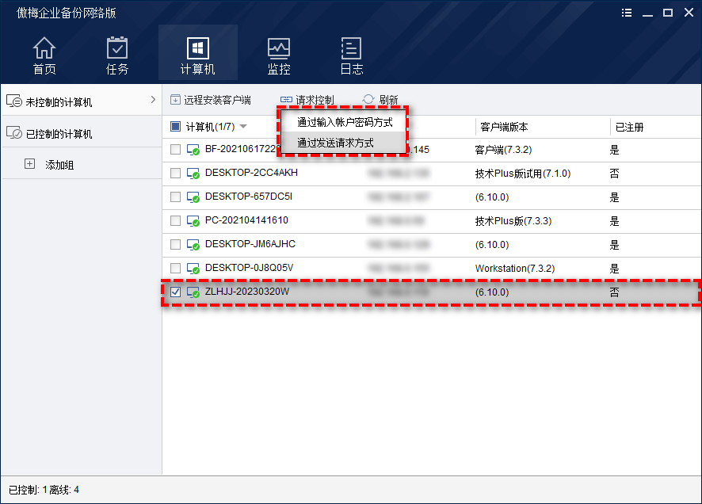
Task: Choose 通过输入帐户密码方式 from the menu
Action: point(344,122)
